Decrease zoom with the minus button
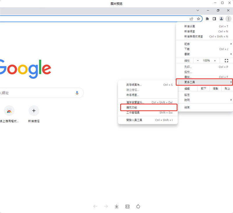 198,61
